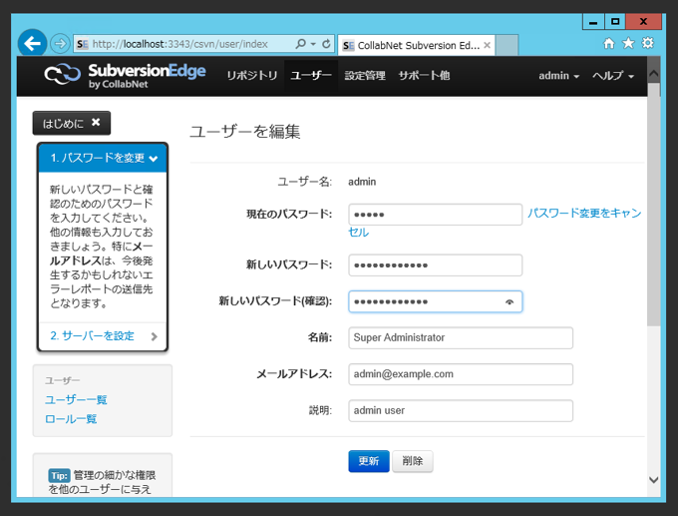
Task: Minimize the browser window
Action: pos(593,22)
